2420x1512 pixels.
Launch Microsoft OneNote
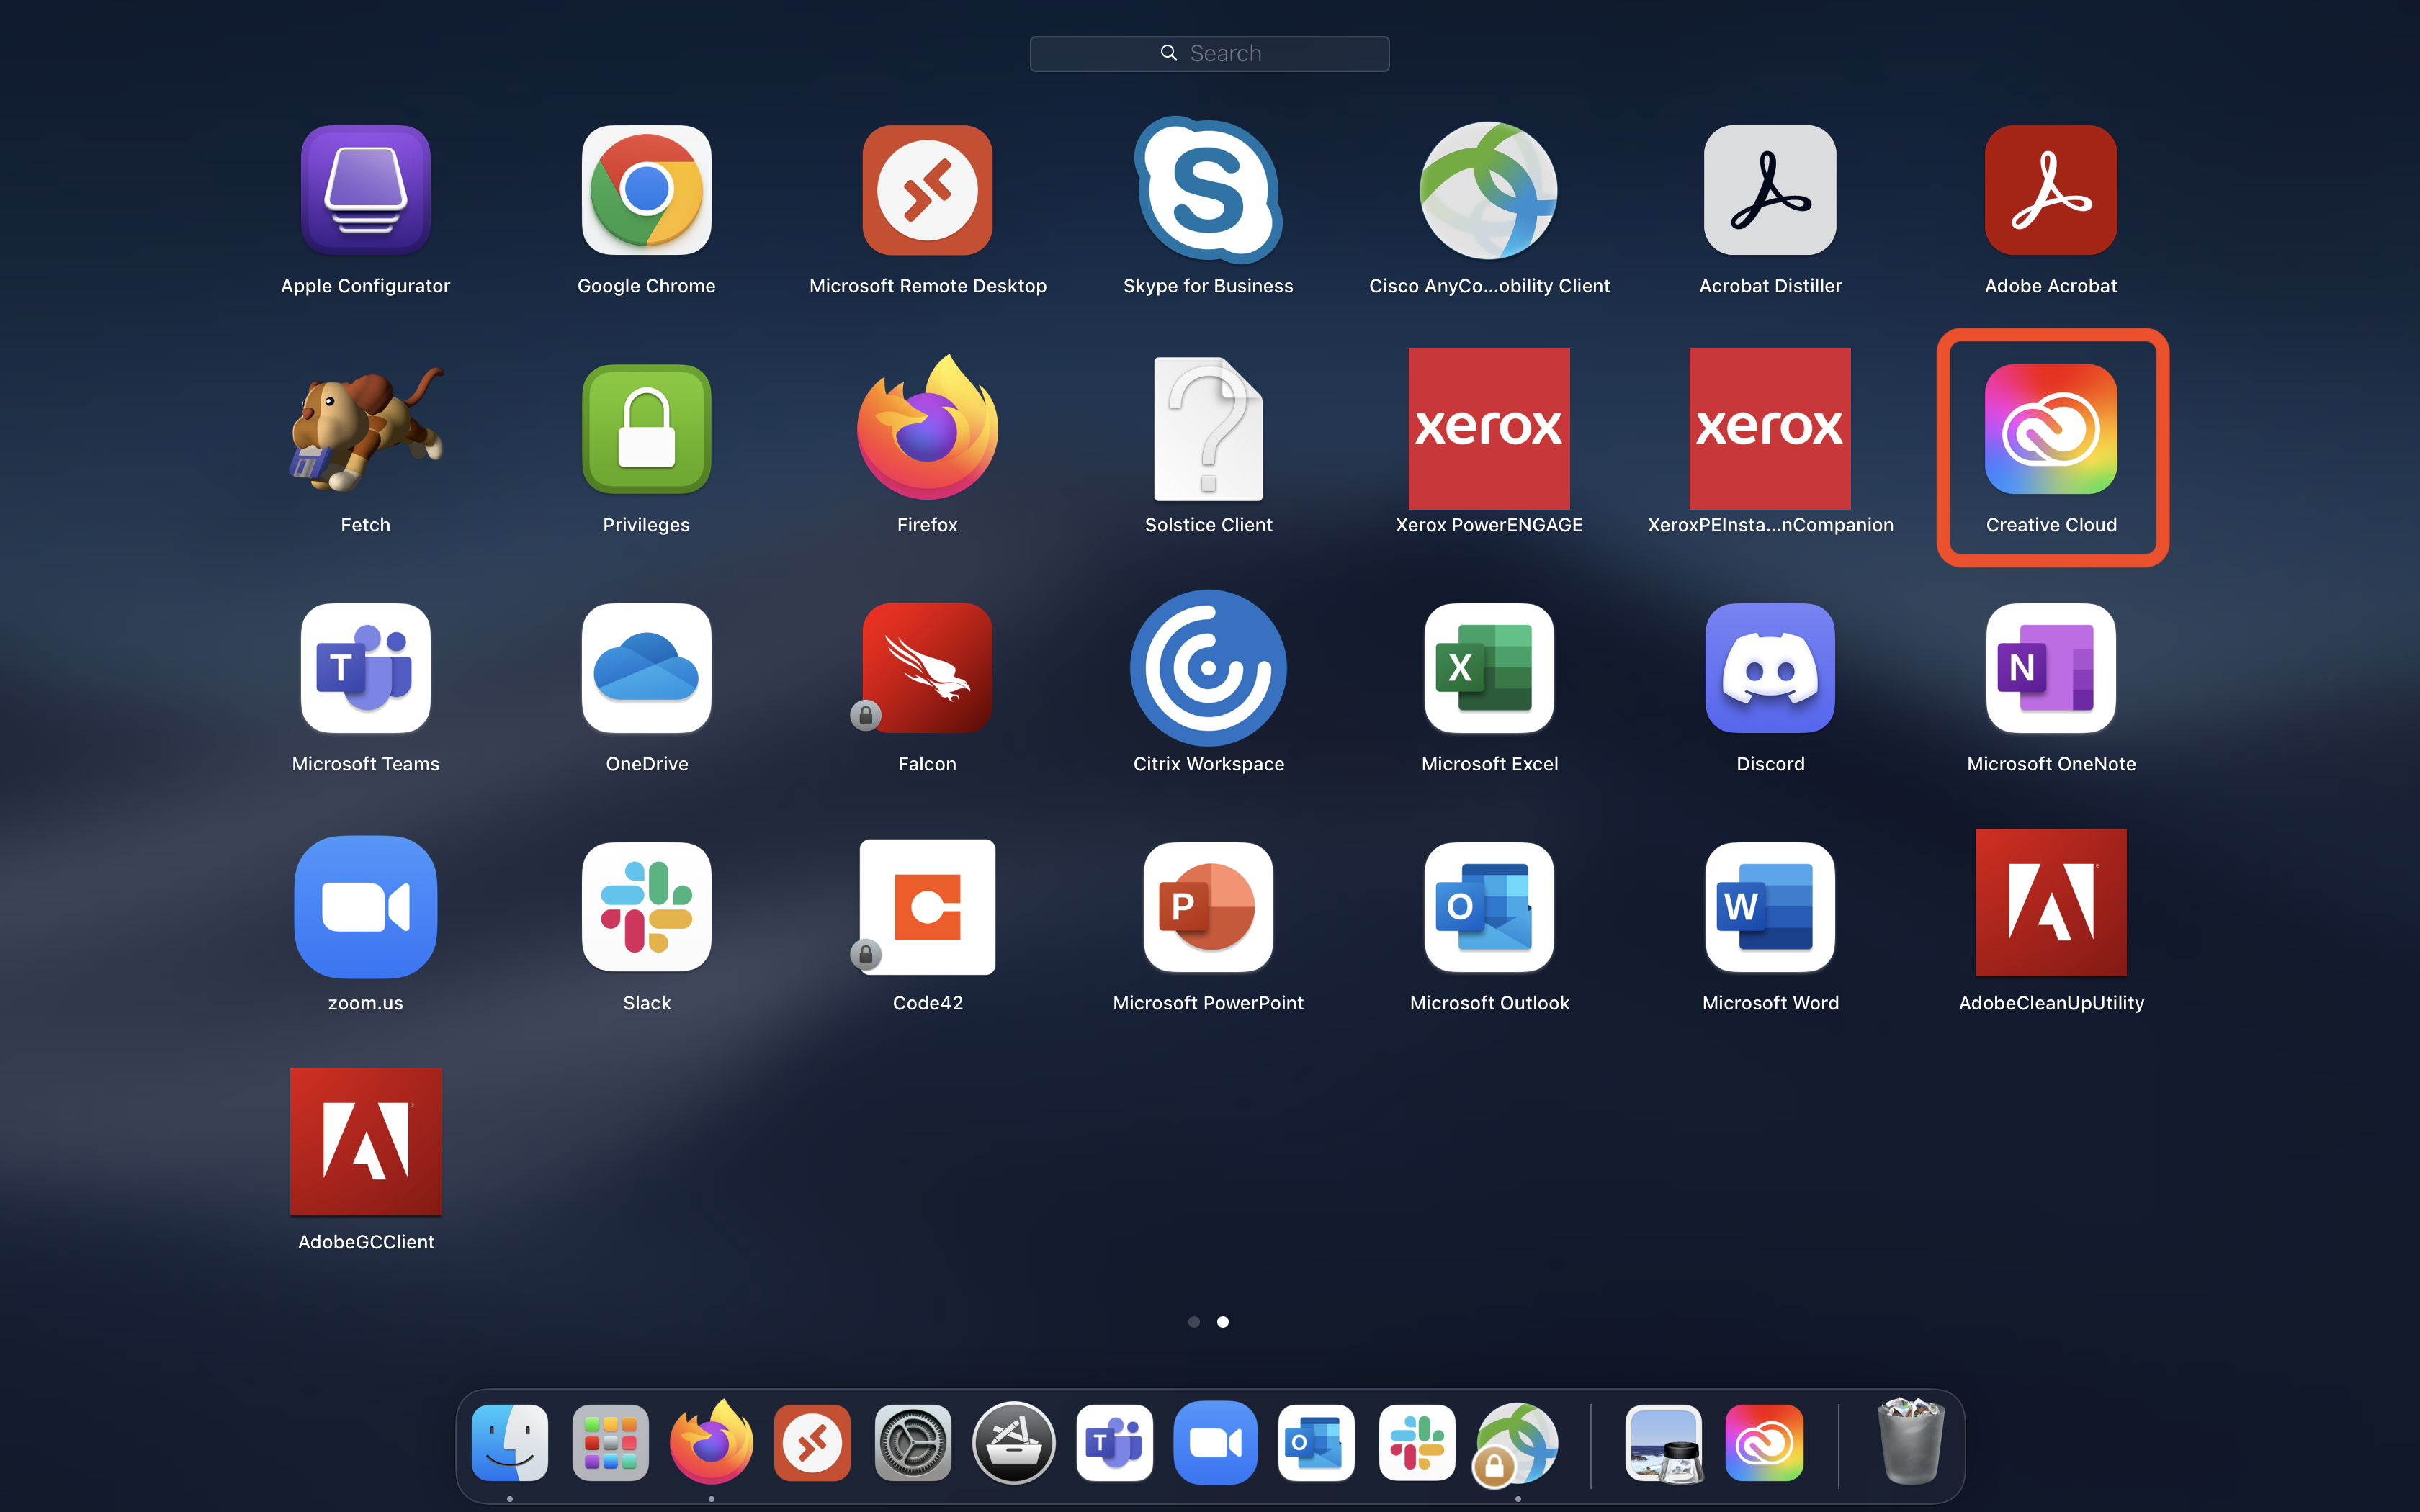click(2050, 668)
